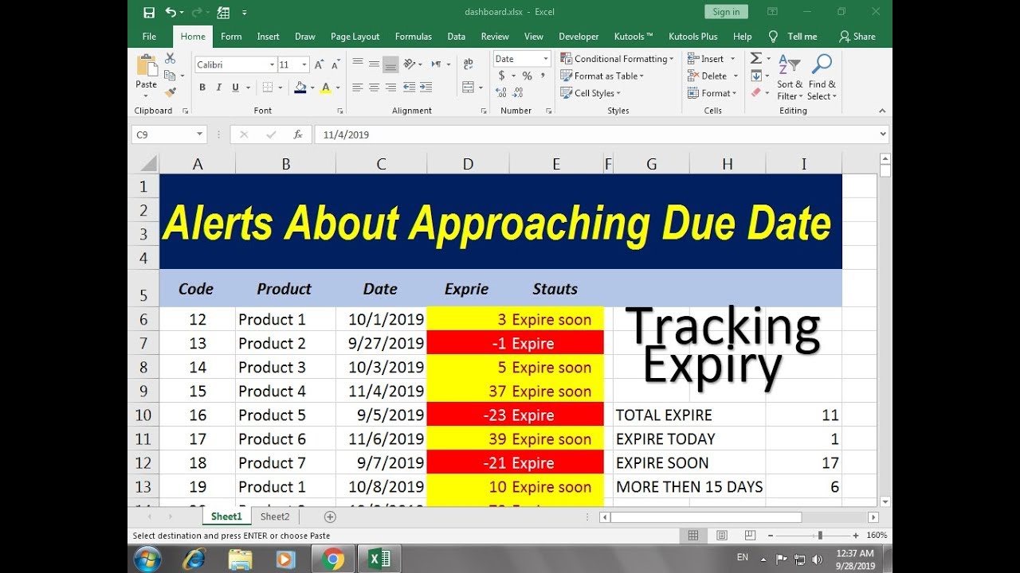
Task: Switch to Page Break Preview icon
Action: [x=749, y=536]
